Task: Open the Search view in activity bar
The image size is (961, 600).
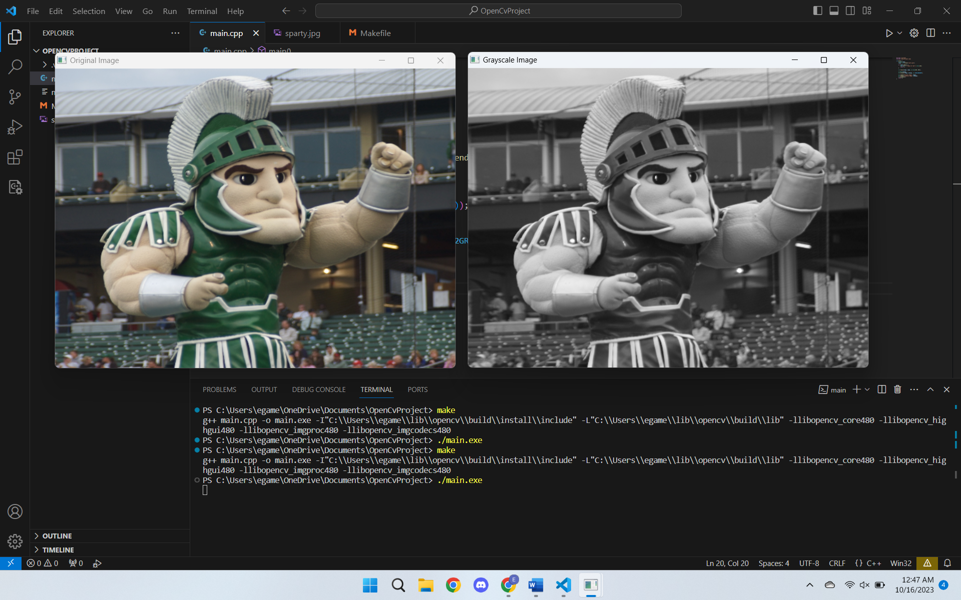Action: (x=15, y=66)
